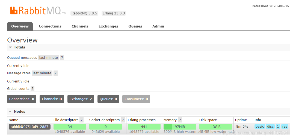The width and height of the screenshot is (290, 138).
Task: Click the Erlang processes bar 441
Action: pyautogui.click(x=144, y=127)
